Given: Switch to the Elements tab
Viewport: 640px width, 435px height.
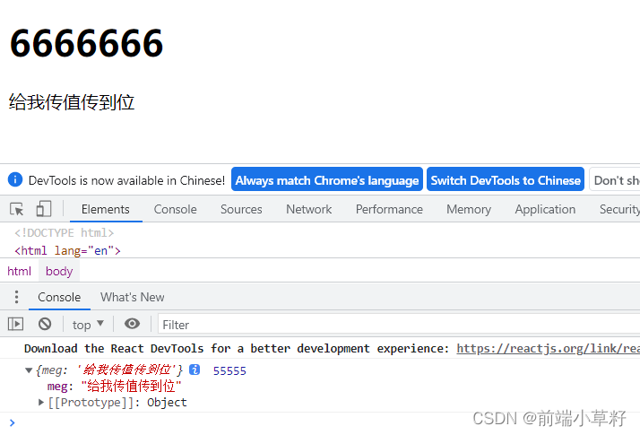Looking at the screenshot, I should point(105,209).
